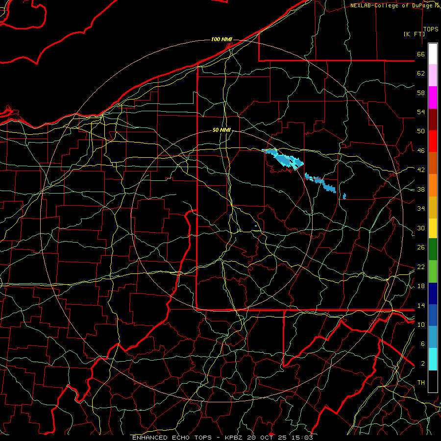Image resolution: width=441 pixels, height=441 pixels.
Task: Click the legend value 22
Action: [x=421, y=267]
